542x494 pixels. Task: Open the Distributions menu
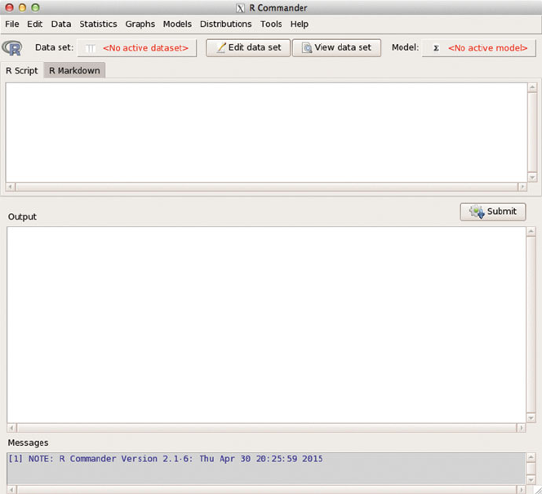point(226,24)
